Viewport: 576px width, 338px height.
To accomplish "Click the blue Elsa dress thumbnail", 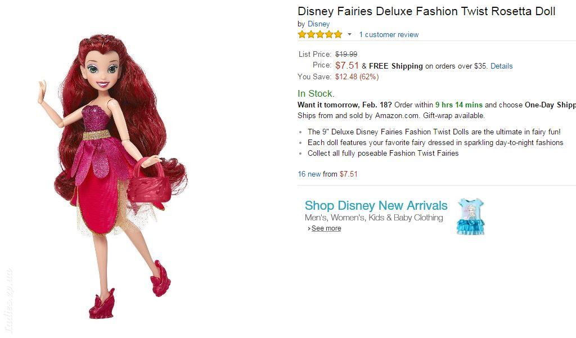I will pos(471,217).
